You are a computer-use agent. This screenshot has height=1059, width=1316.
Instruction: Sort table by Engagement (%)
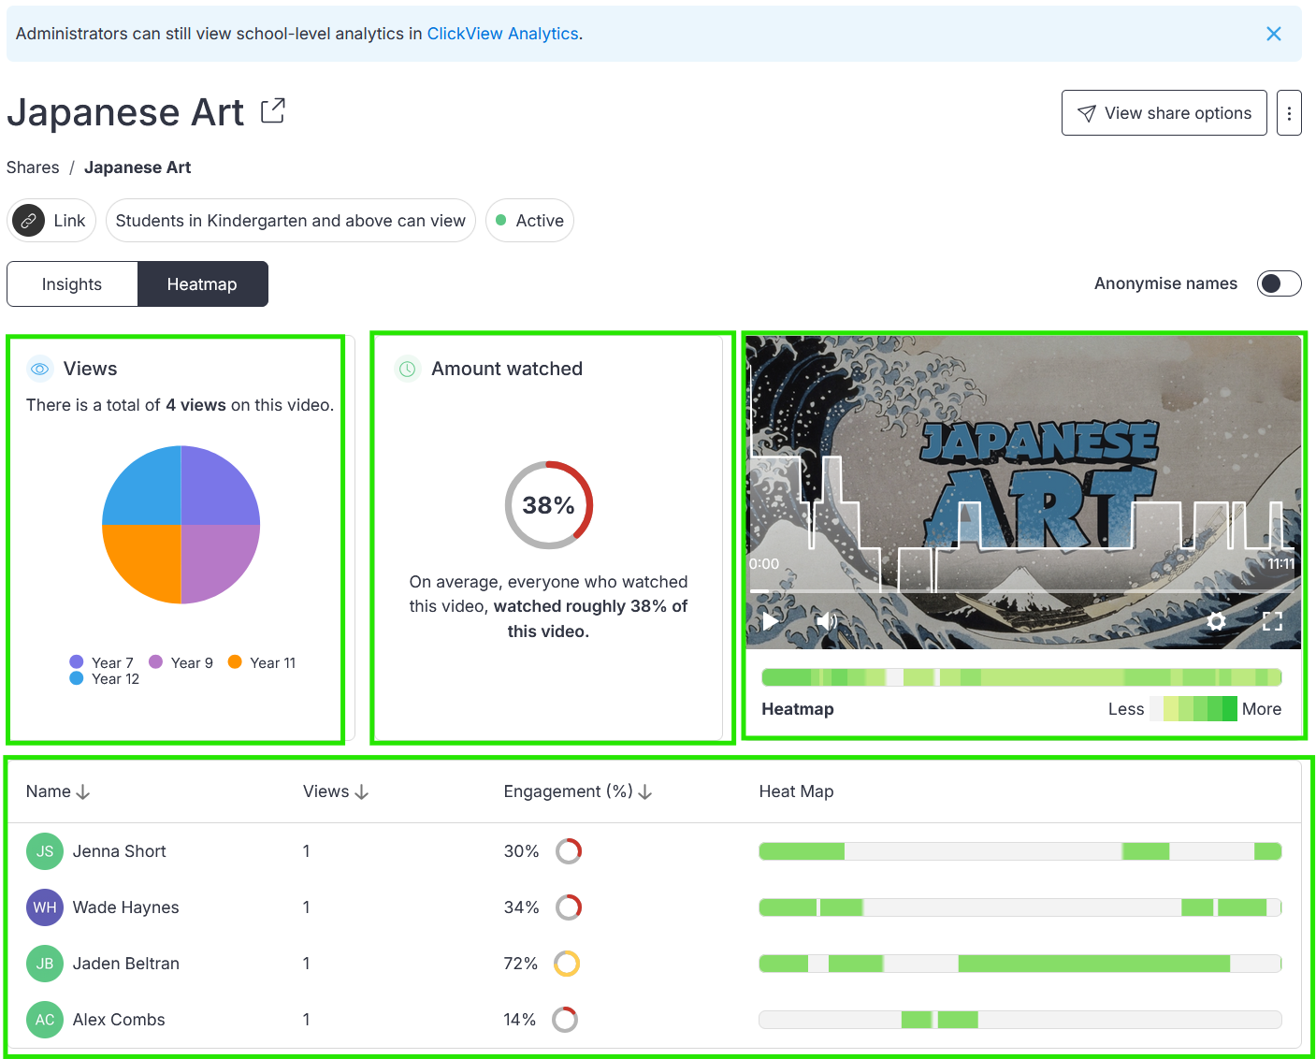(x=578, y=791)
